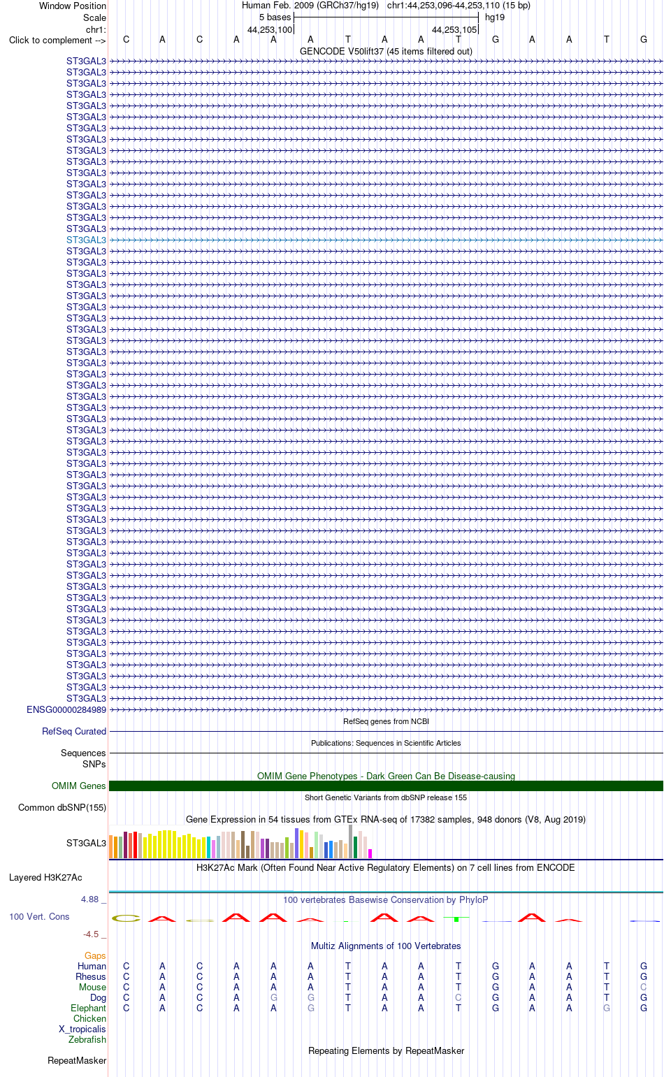The width and height of the screenshot is (664, 1077).
Task: Select the Dog species row label
Action: click(x=98, y=997)
